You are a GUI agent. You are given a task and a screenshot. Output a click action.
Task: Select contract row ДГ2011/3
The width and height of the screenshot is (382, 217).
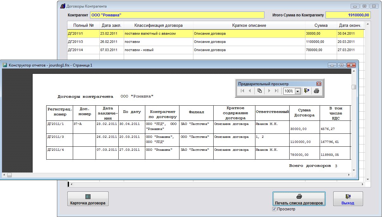pos(76,42)
